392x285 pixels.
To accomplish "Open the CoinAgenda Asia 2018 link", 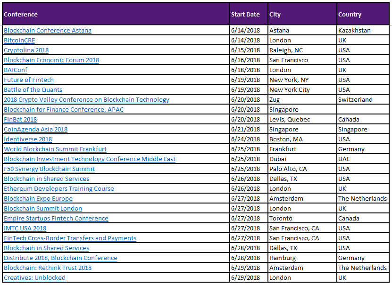I will click(35, 130).
